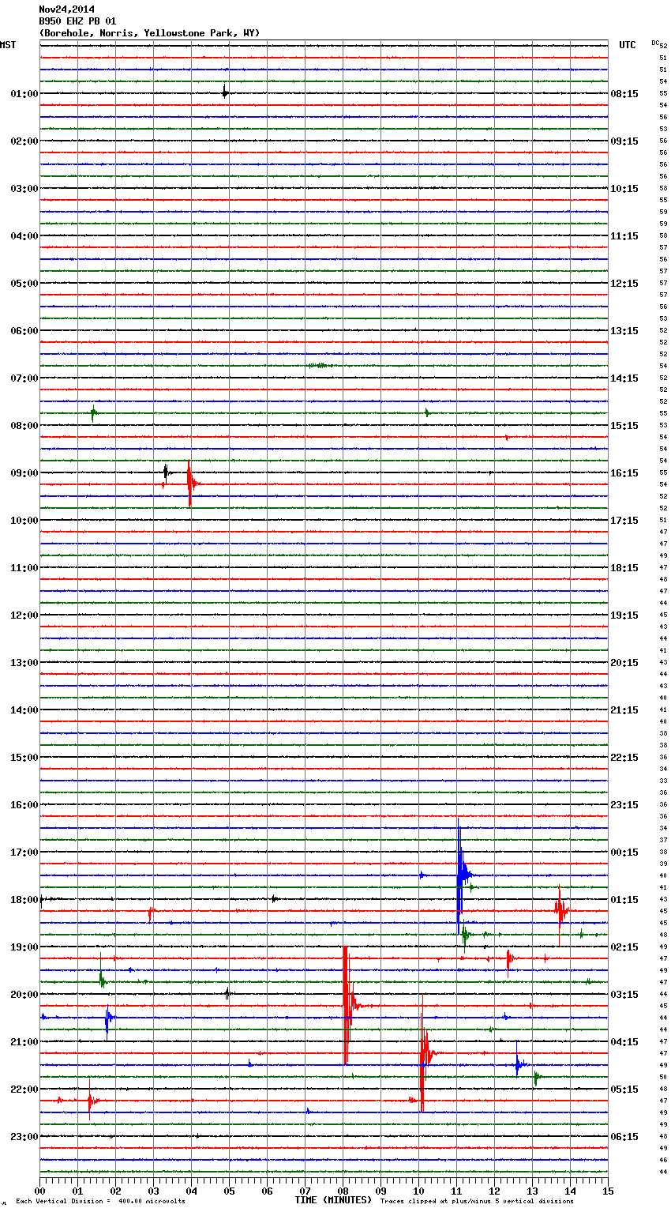Viewport: 671px width, 1212px height.
Task: Click the 08 minute tick label
Action: [343, 1191]
